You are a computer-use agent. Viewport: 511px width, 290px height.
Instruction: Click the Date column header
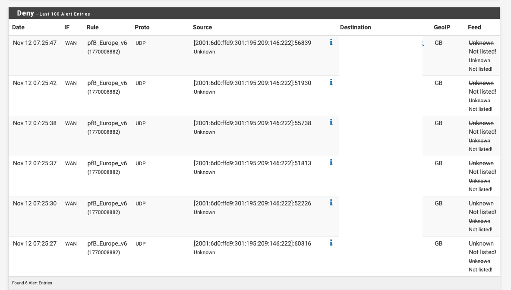pyautogui.click(x=18, y=27)
